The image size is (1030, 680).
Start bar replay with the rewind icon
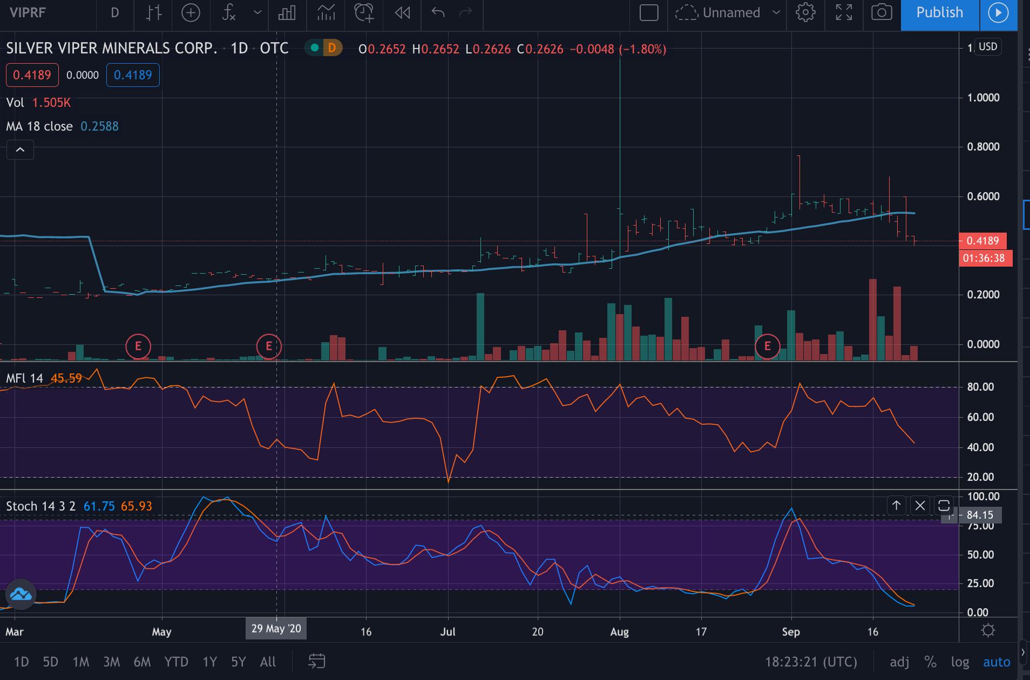click(x=402, y=12)
